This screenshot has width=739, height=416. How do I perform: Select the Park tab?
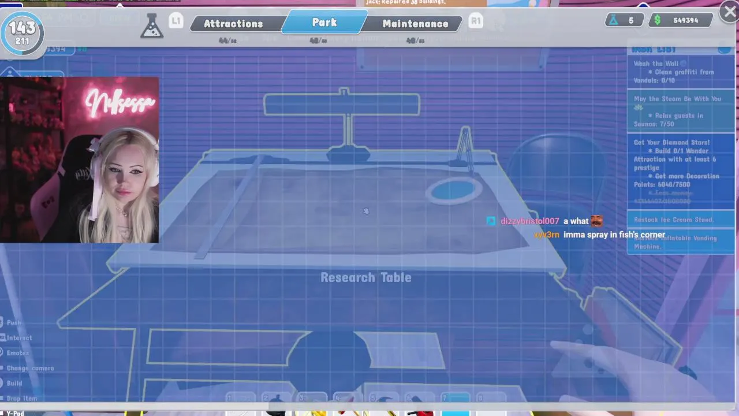pos(324,22)
